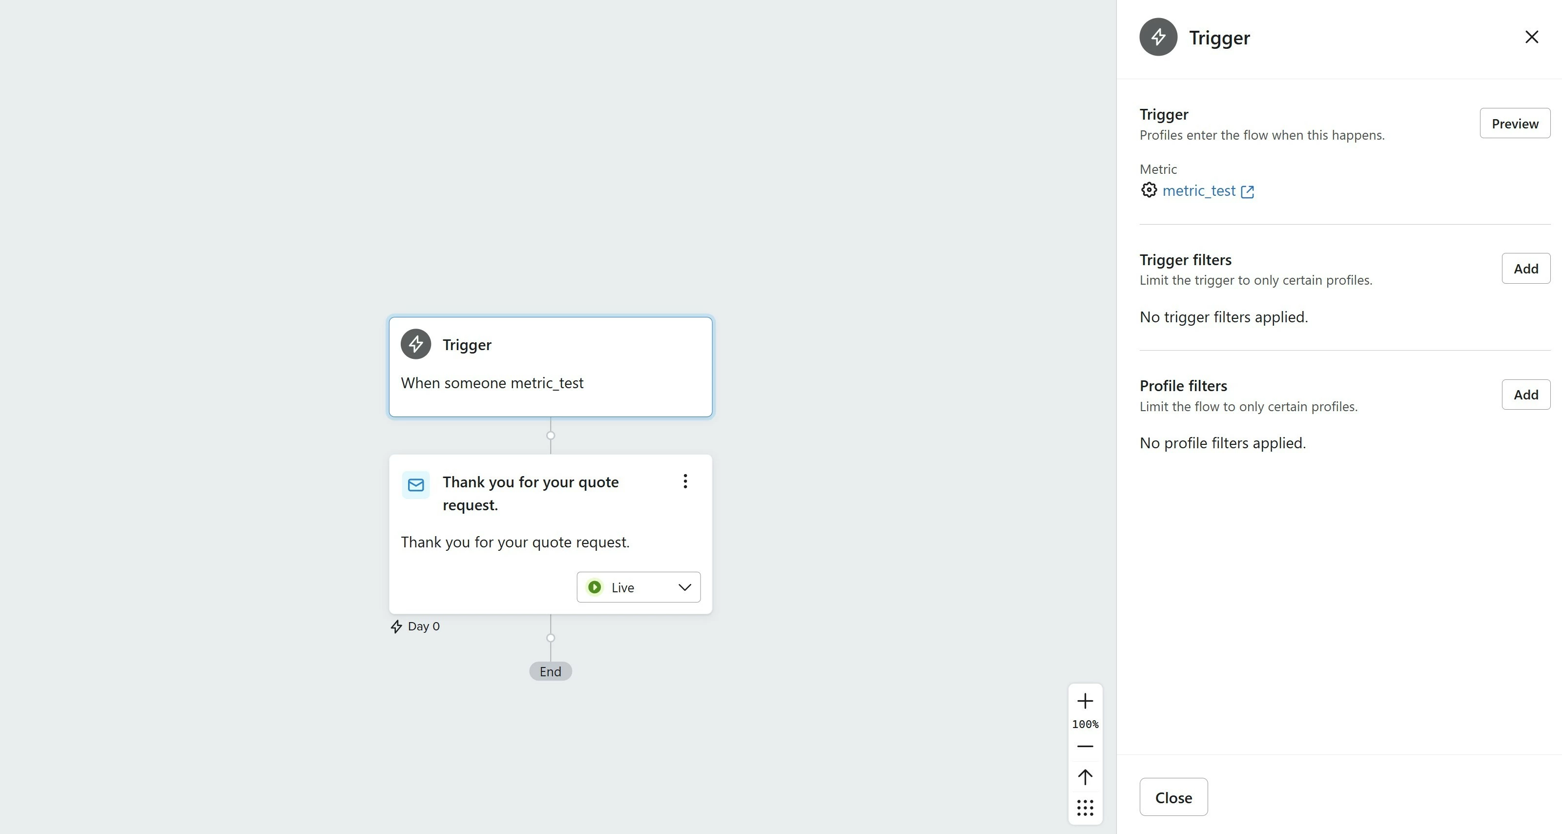The height and width of the screenshot is (834, 1562).
Task: Open the metric_test link
Action: click(1198, 190)
